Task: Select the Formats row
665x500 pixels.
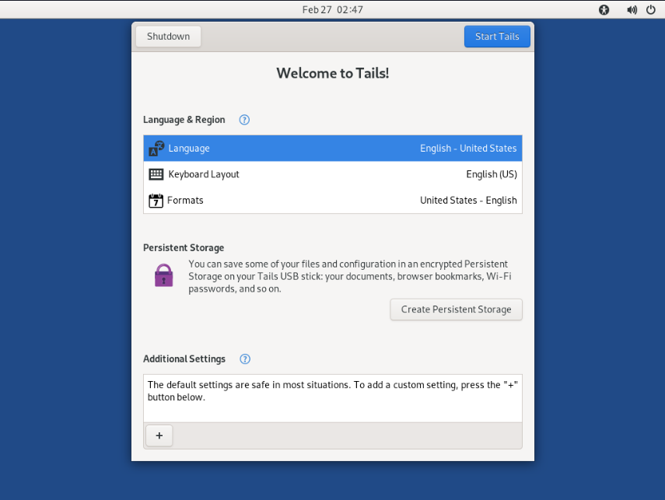Action: tap(332, 201)
